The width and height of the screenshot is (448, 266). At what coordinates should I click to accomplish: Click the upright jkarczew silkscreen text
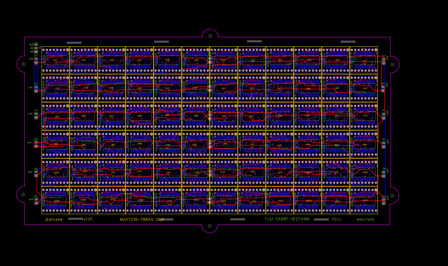(x=54, y=219)
